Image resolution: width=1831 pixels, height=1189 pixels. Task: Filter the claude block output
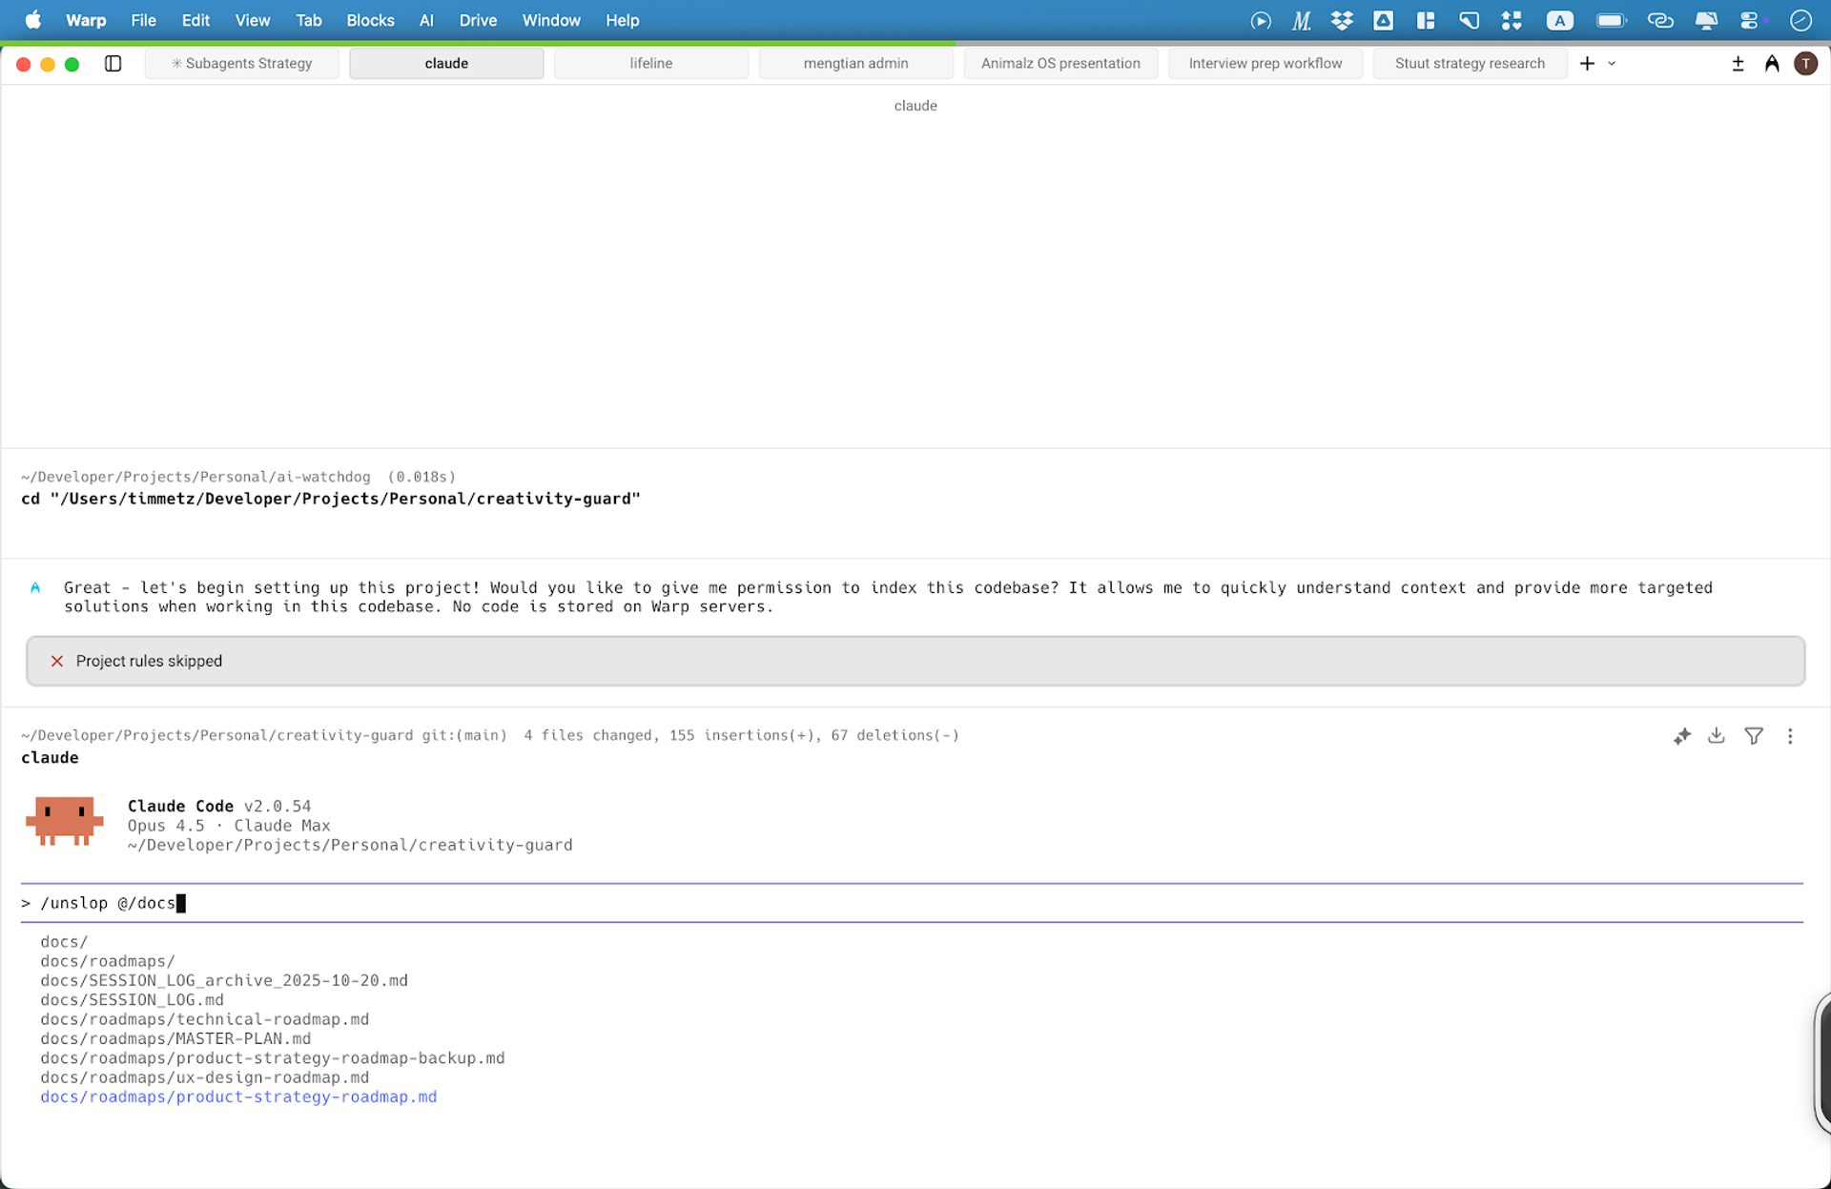tap(1753, 735)
